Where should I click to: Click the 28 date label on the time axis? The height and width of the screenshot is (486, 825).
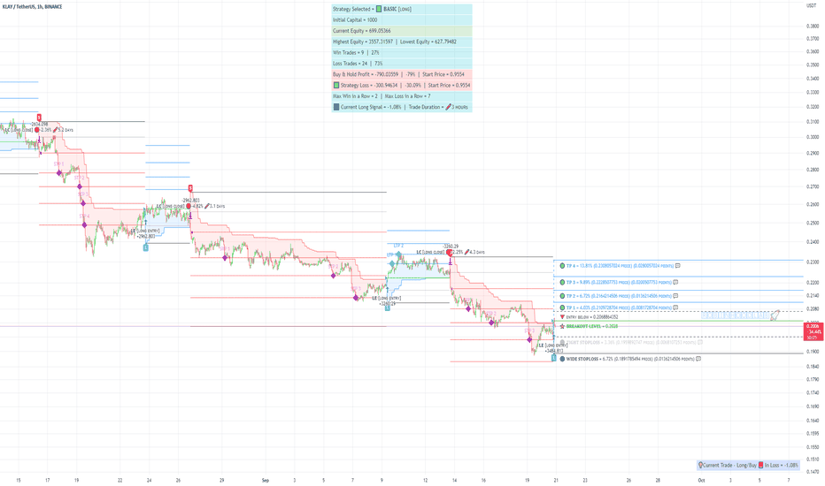coord(658,480)
